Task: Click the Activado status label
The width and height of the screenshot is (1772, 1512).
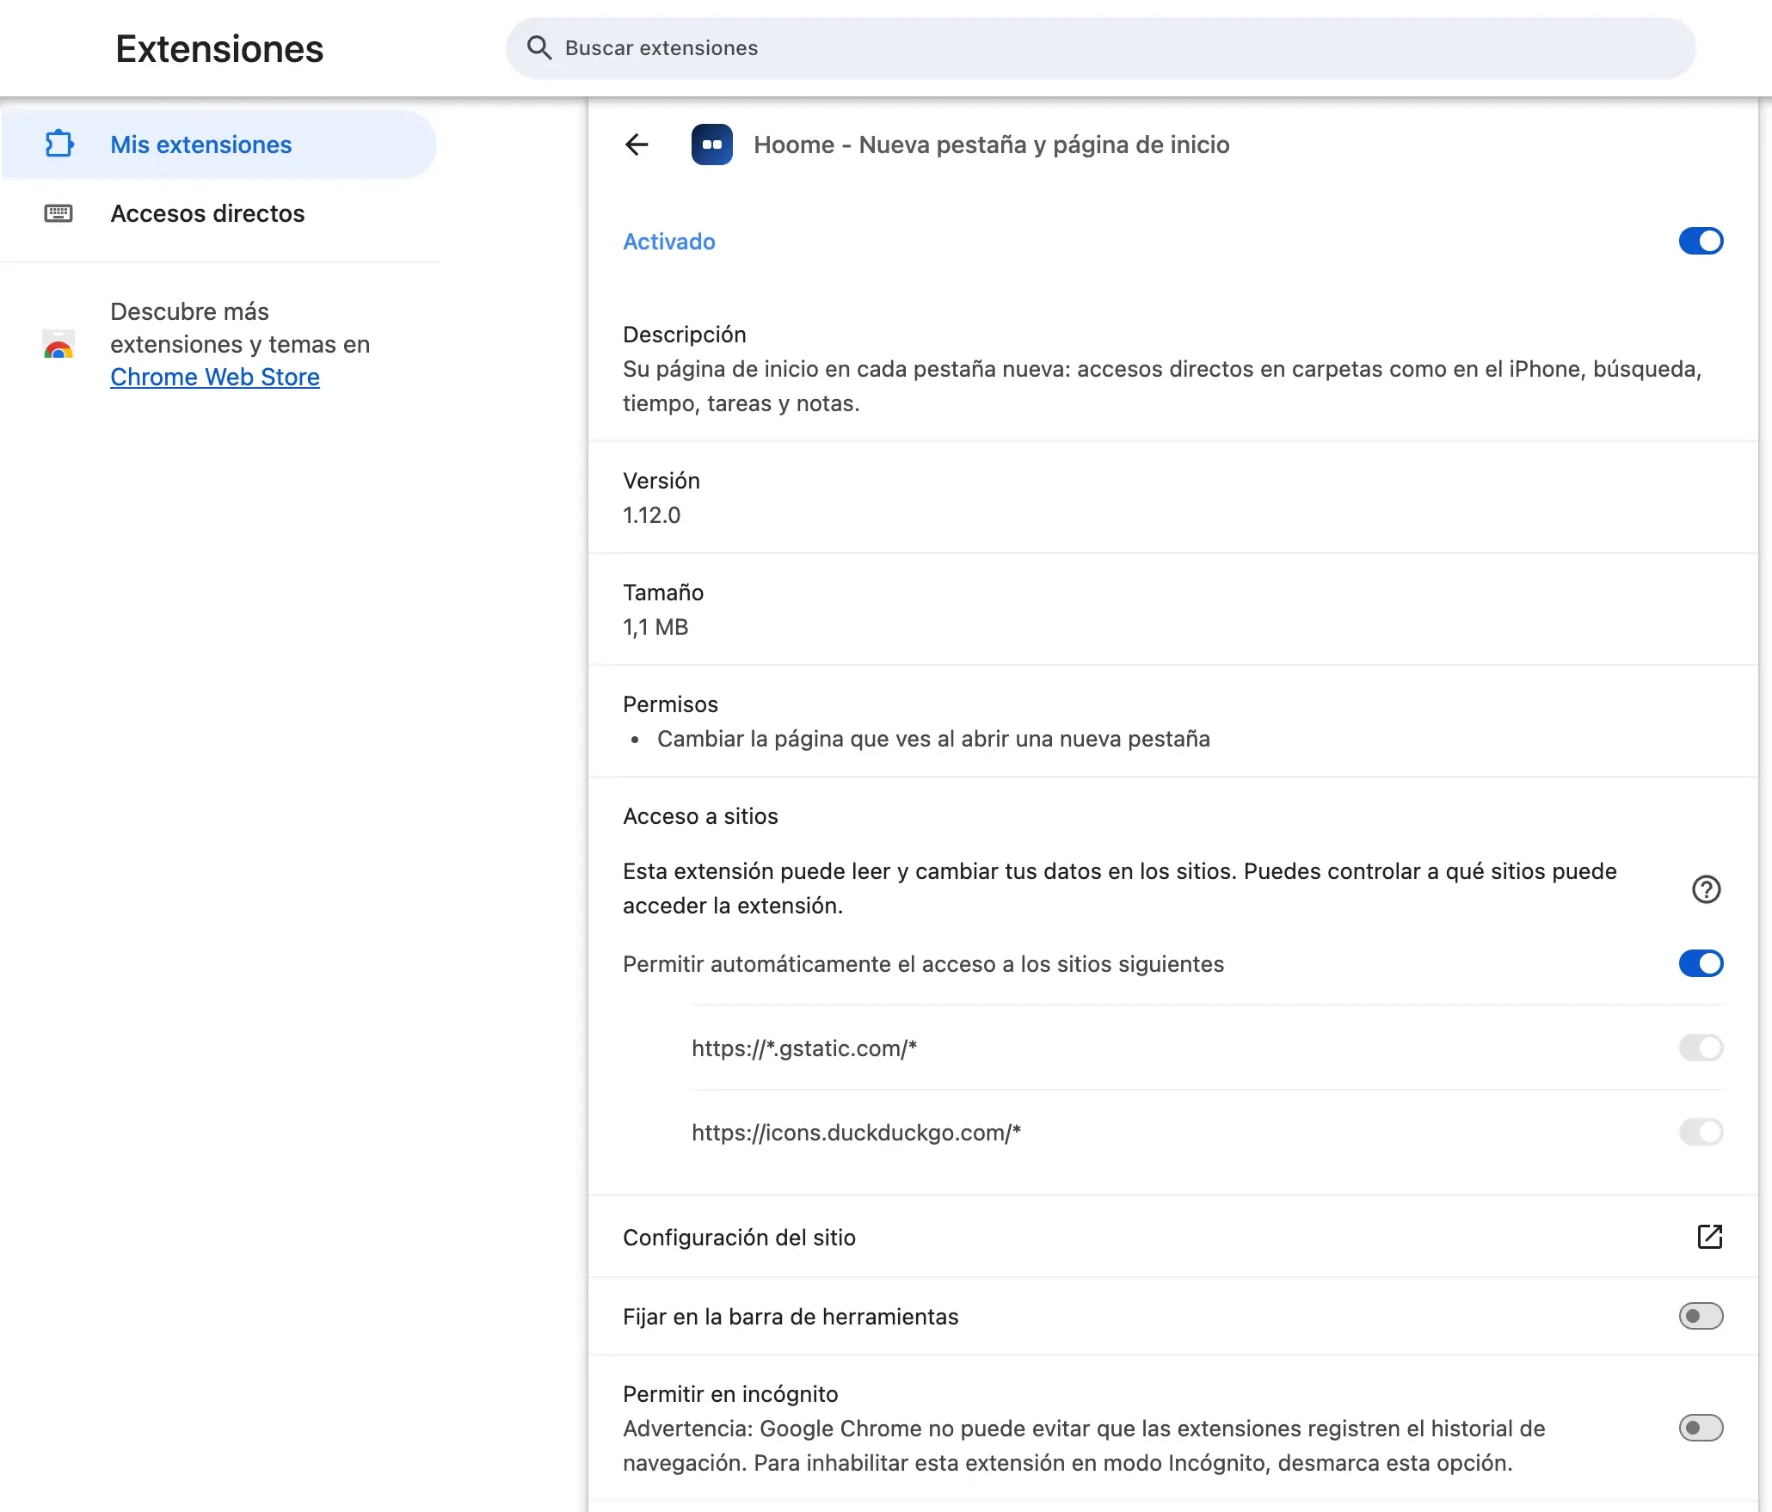Action: [669, 242]
